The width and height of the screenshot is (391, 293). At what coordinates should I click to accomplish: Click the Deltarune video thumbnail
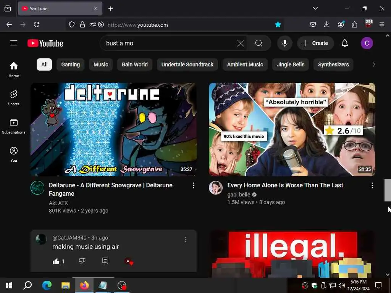(113, 130)
